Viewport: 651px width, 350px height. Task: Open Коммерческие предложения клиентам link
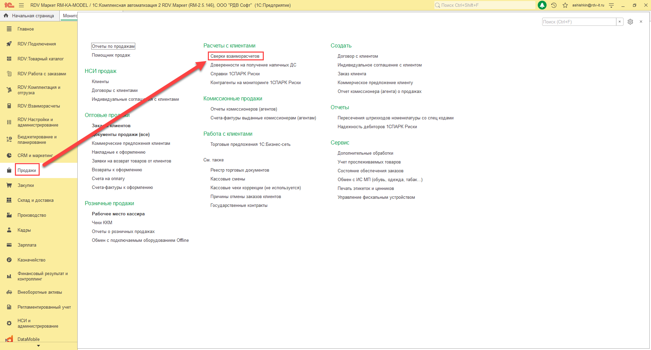click(x=131, y=143)
